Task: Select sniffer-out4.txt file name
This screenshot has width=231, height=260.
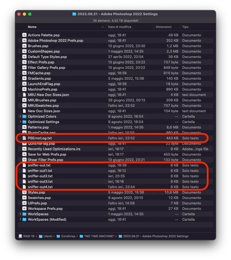Action: [x=40, y=187]
